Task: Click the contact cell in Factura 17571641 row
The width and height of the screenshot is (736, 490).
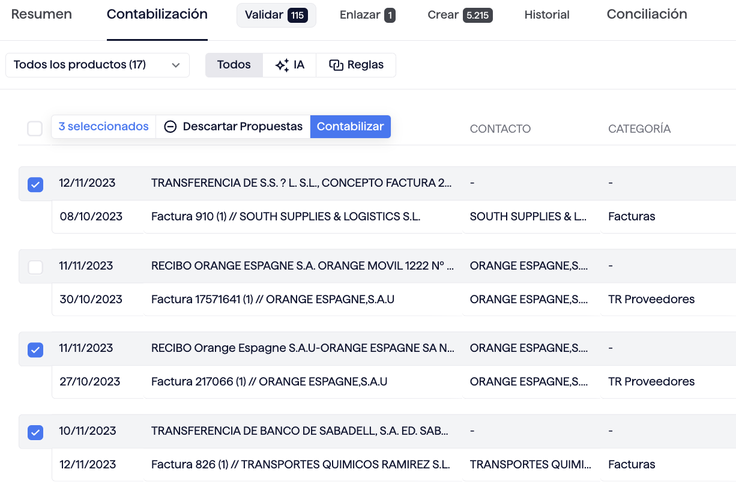Action: pos(529,300)
